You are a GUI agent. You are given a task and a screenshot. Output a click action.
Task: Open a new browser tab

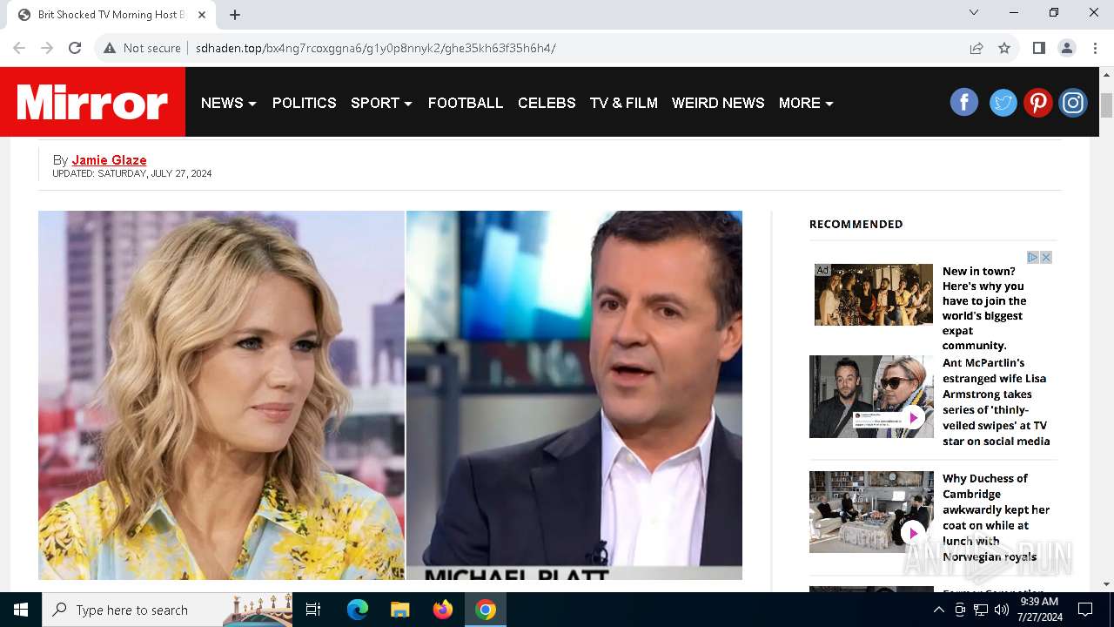click(235, 15)
